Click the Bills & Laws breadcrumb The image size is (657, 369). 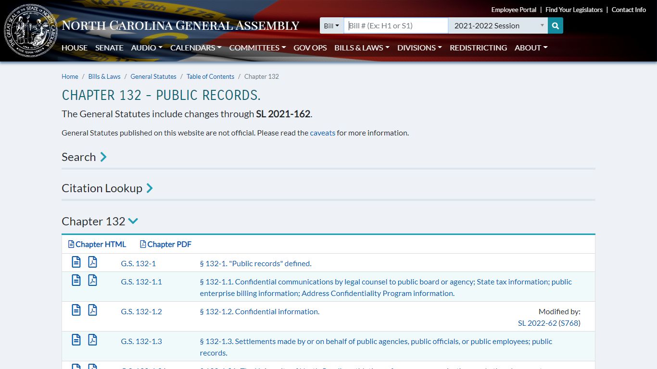click(104, 76)
